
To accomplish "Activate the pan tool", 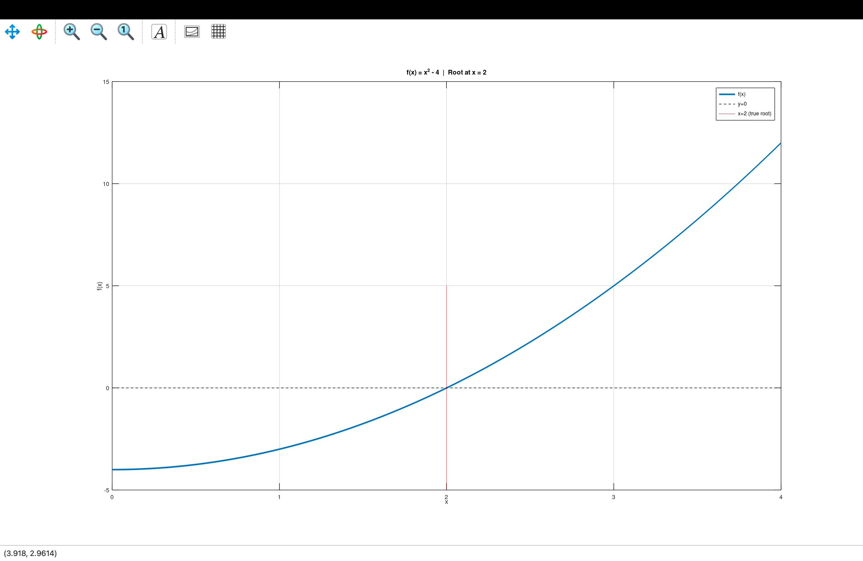I will click(12, 32).
